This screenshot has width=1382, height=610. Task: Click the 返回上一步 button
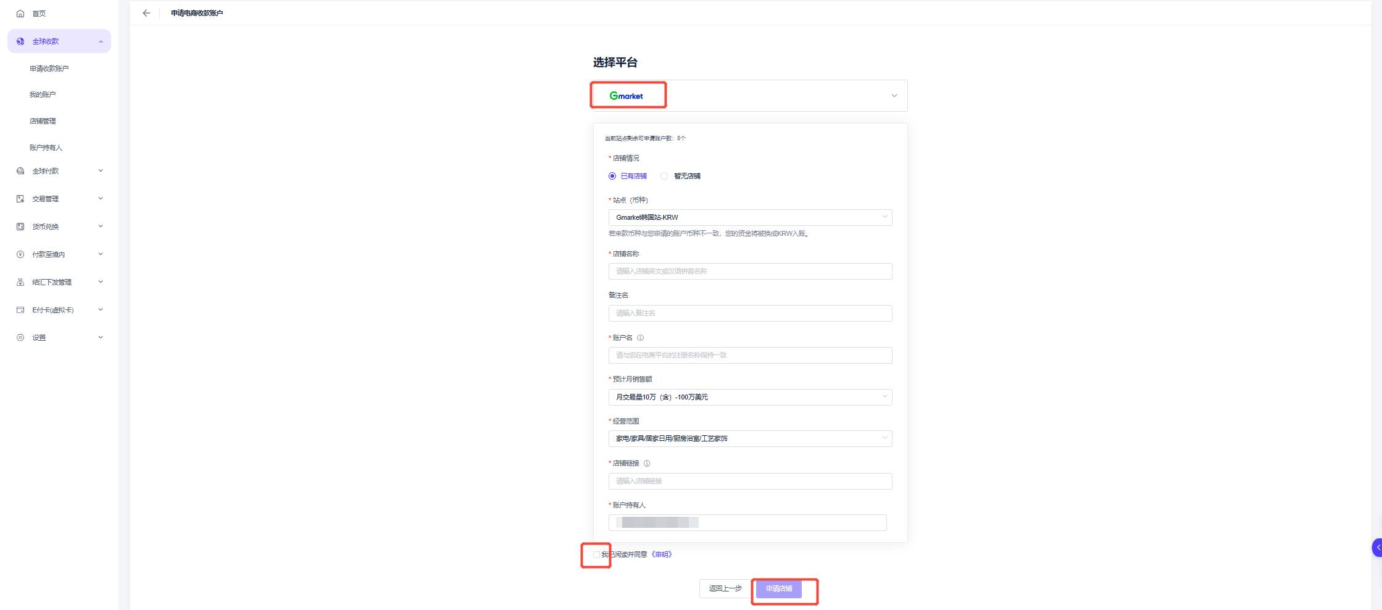[x=725, y=589]
